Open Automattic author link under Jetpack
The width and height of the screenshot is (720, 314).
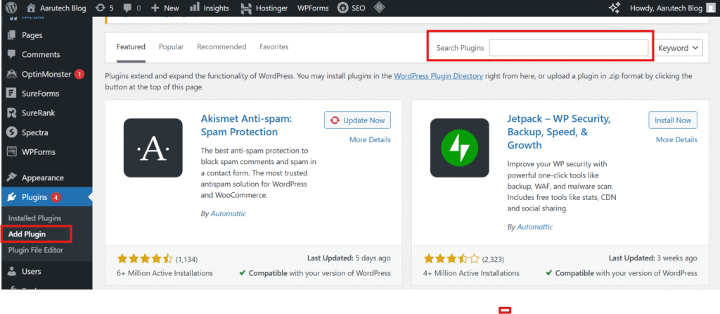pyautogui.click(x=535, y=227)
